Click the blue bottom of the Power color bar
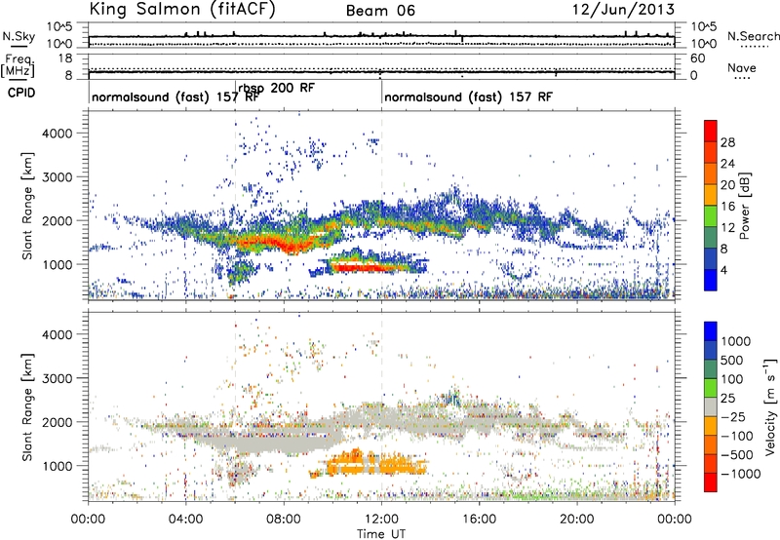The image size is (780, 540). (x=711, y=281)
